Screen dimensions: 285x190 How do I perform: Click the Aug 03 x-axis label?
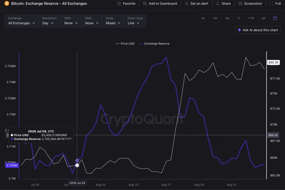[x=100, y=185]
